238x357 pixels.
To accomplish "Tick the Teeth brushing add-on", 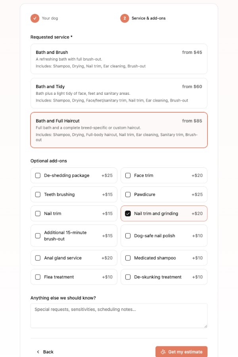I will pos(38,194).
